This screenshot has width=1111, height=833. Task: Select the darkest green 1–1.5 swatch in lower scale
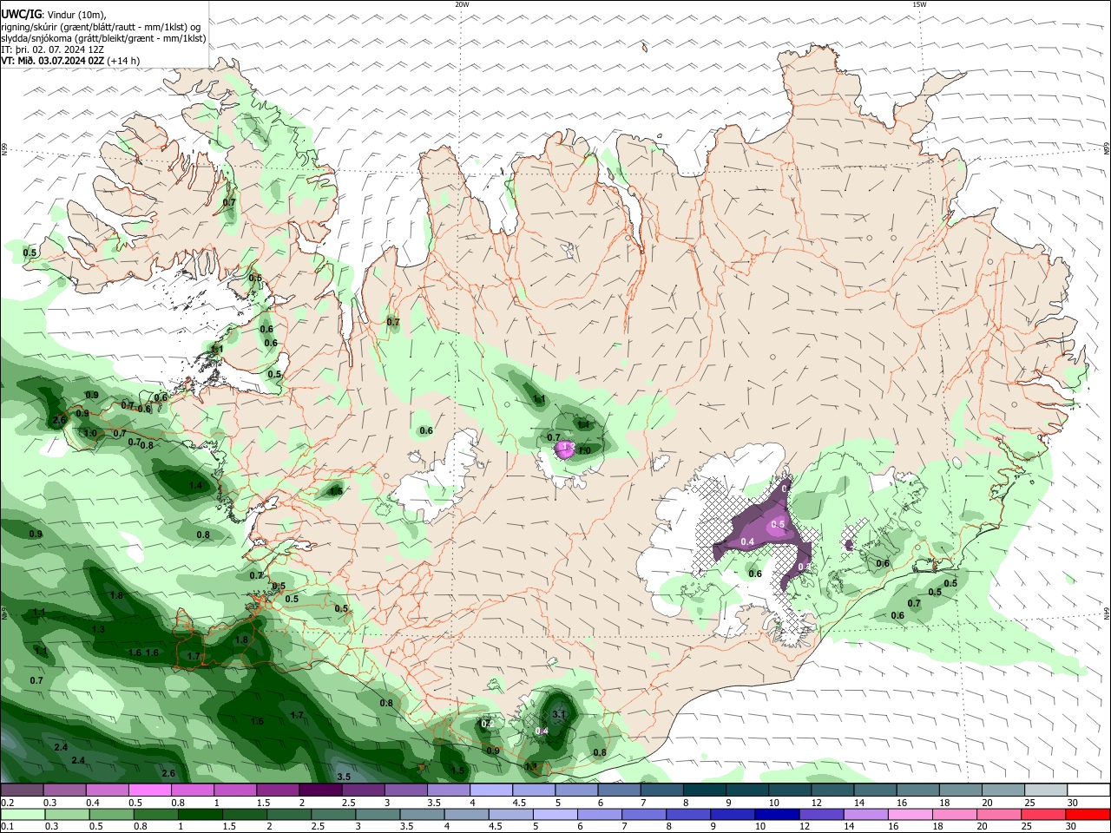pyautogui.click(x=201, y=815)
